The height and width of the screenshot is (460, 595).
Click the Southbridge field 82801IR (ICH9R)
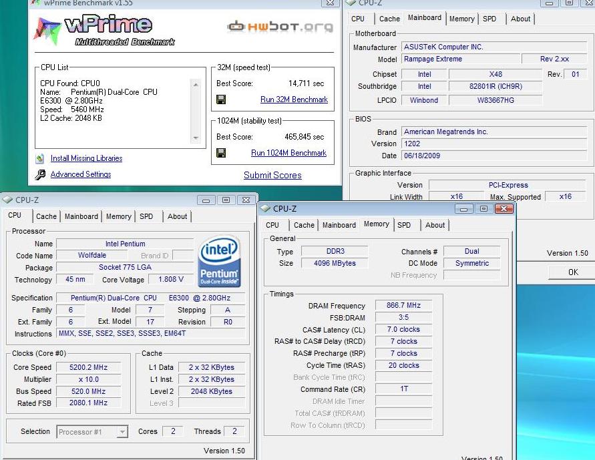click(495, 86)
